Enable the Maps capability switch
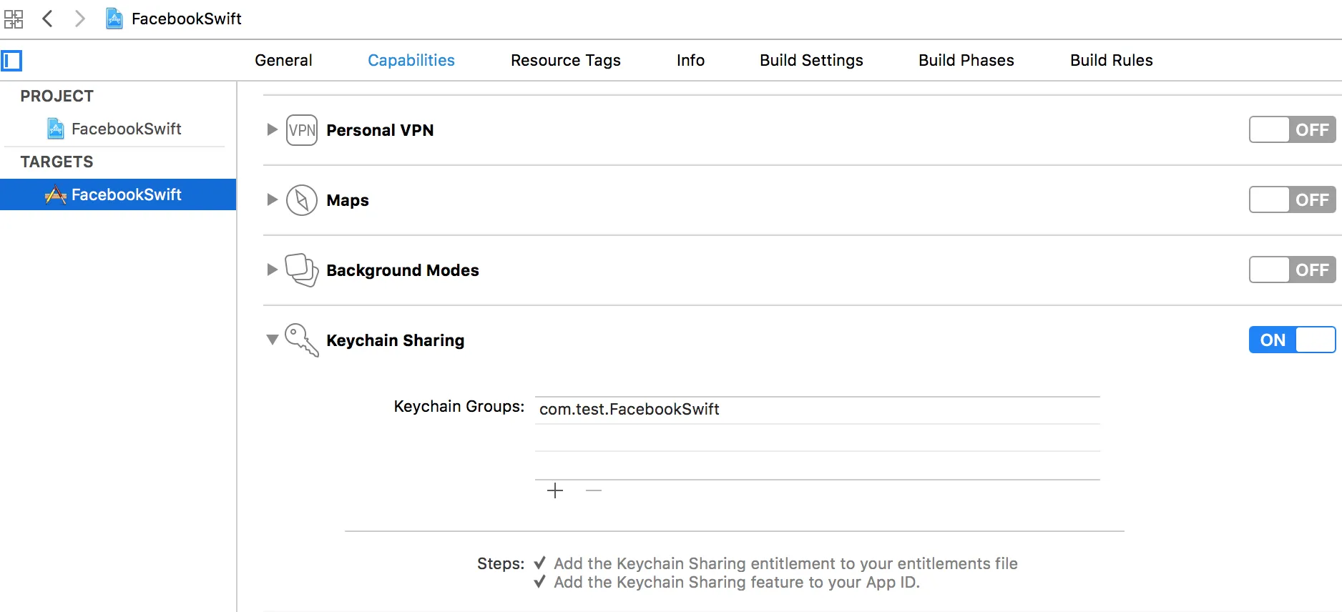The width and height of the screenshot is (1342, 612). (x=1292, y=200)
